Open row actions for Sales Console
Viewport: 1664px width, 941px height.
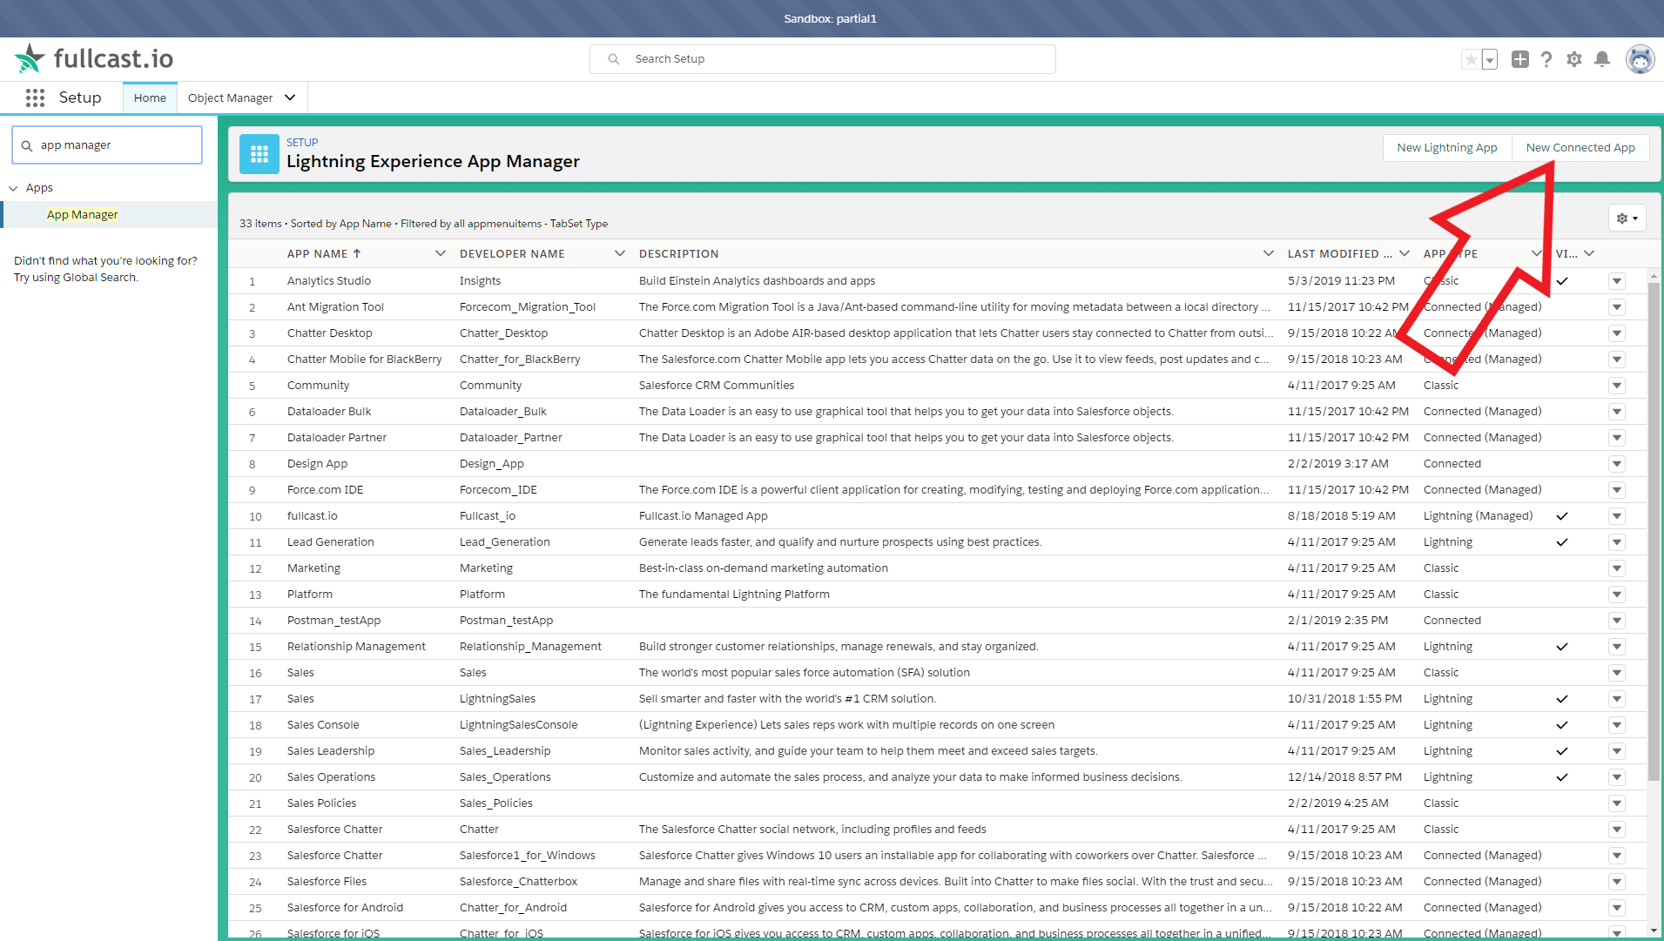(x=1617, y=725)
